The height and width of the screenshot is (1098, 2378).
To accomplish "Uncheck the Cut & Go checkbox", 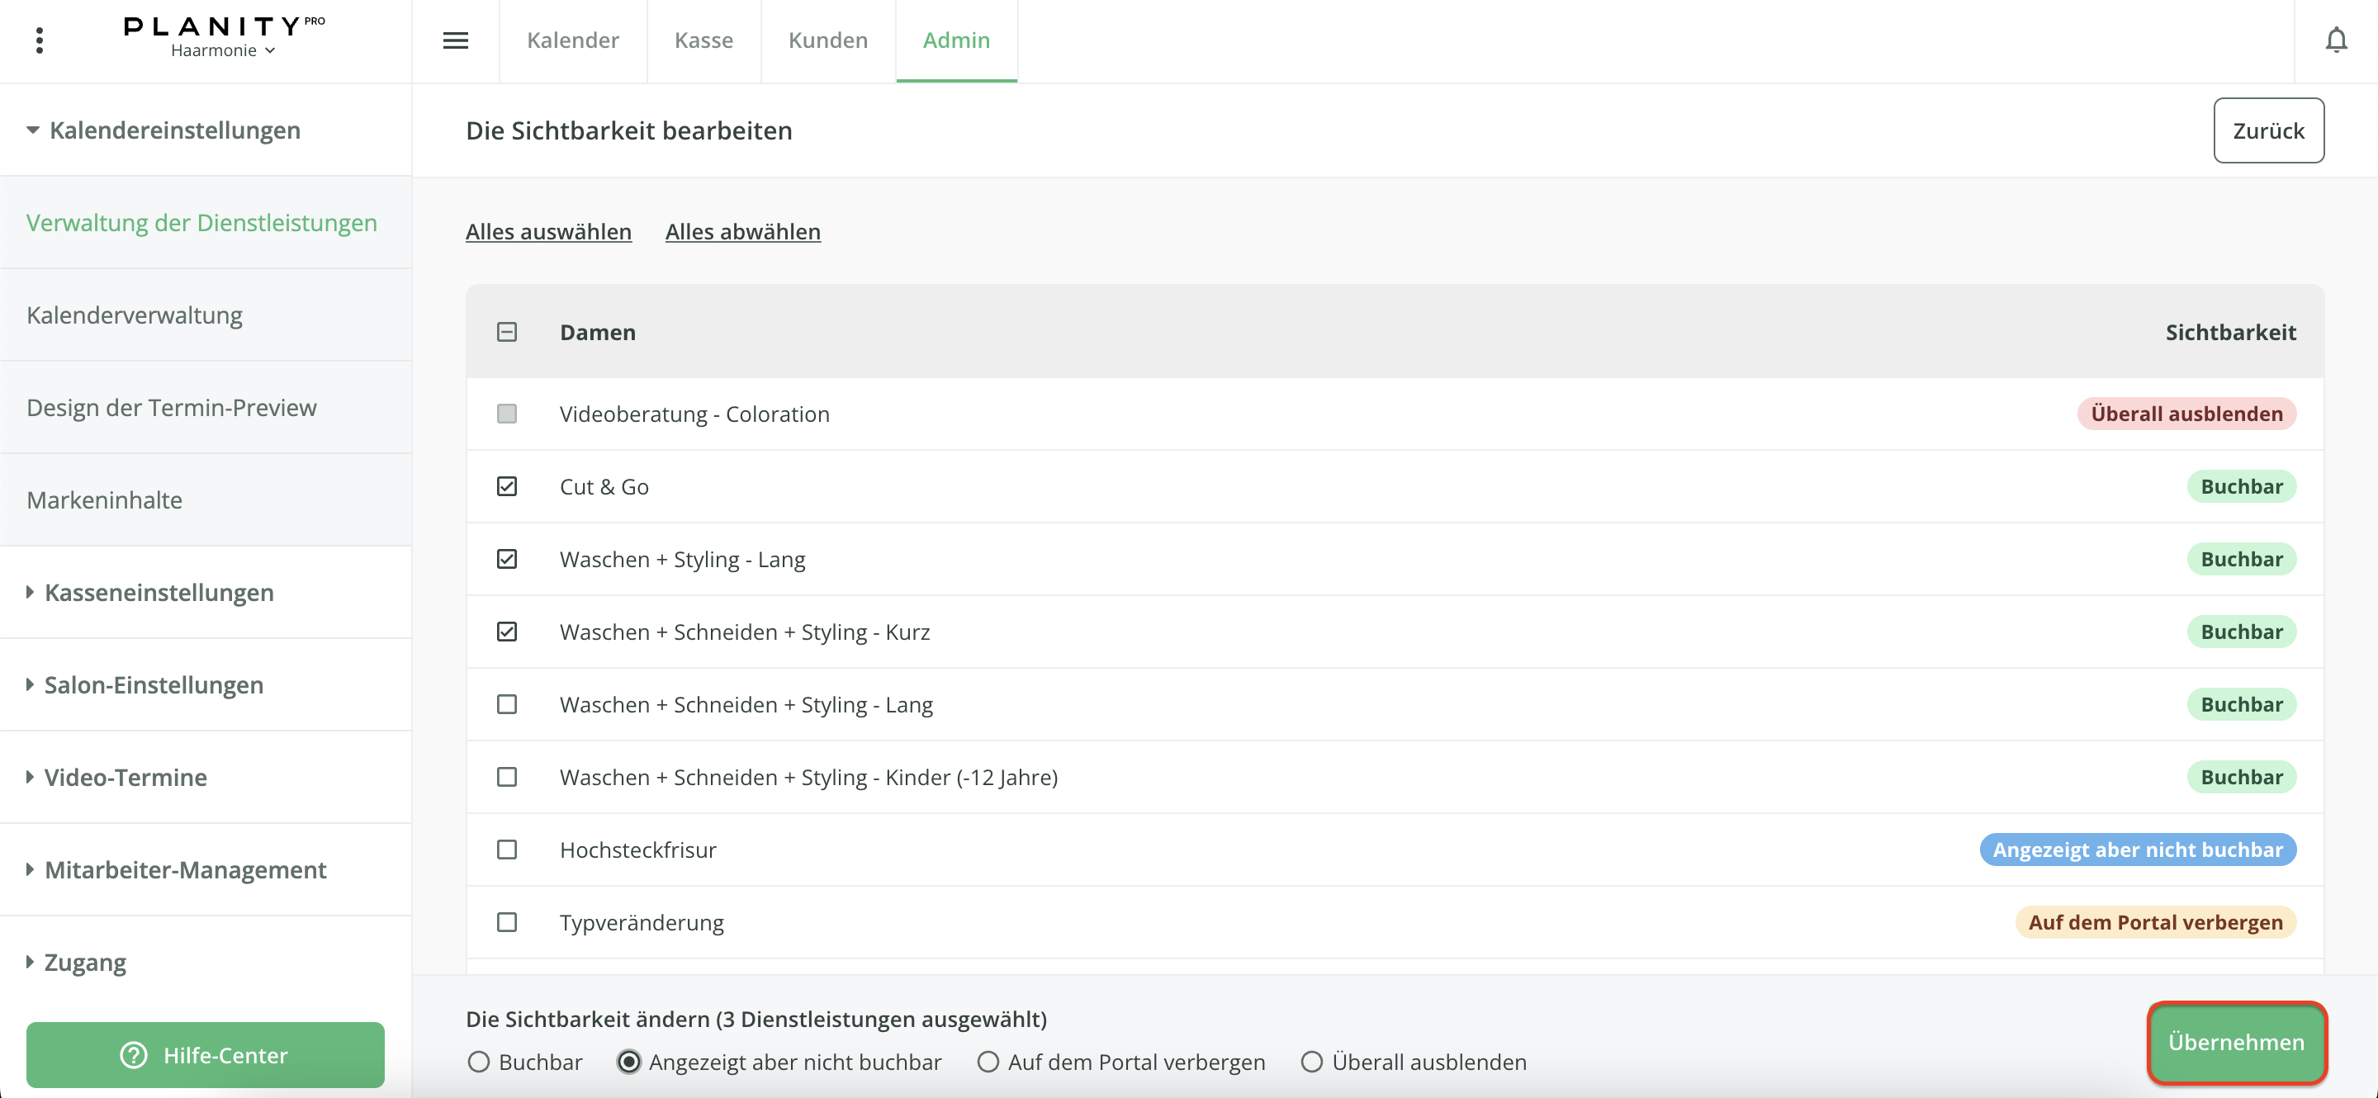I will click(x=507, y=486).
